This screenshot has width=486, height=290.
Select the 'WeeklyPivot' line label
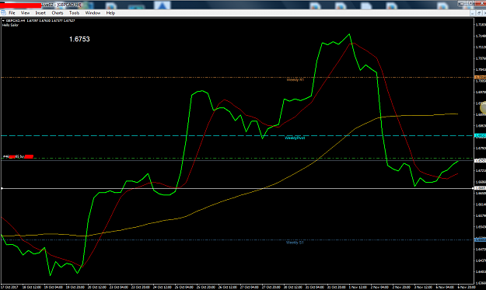[x=295, y=138]
